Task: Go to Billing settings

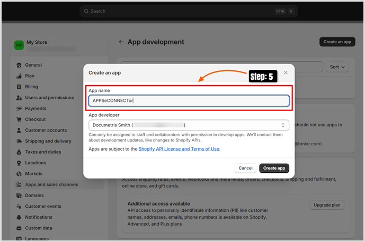Action: point(31,87)
